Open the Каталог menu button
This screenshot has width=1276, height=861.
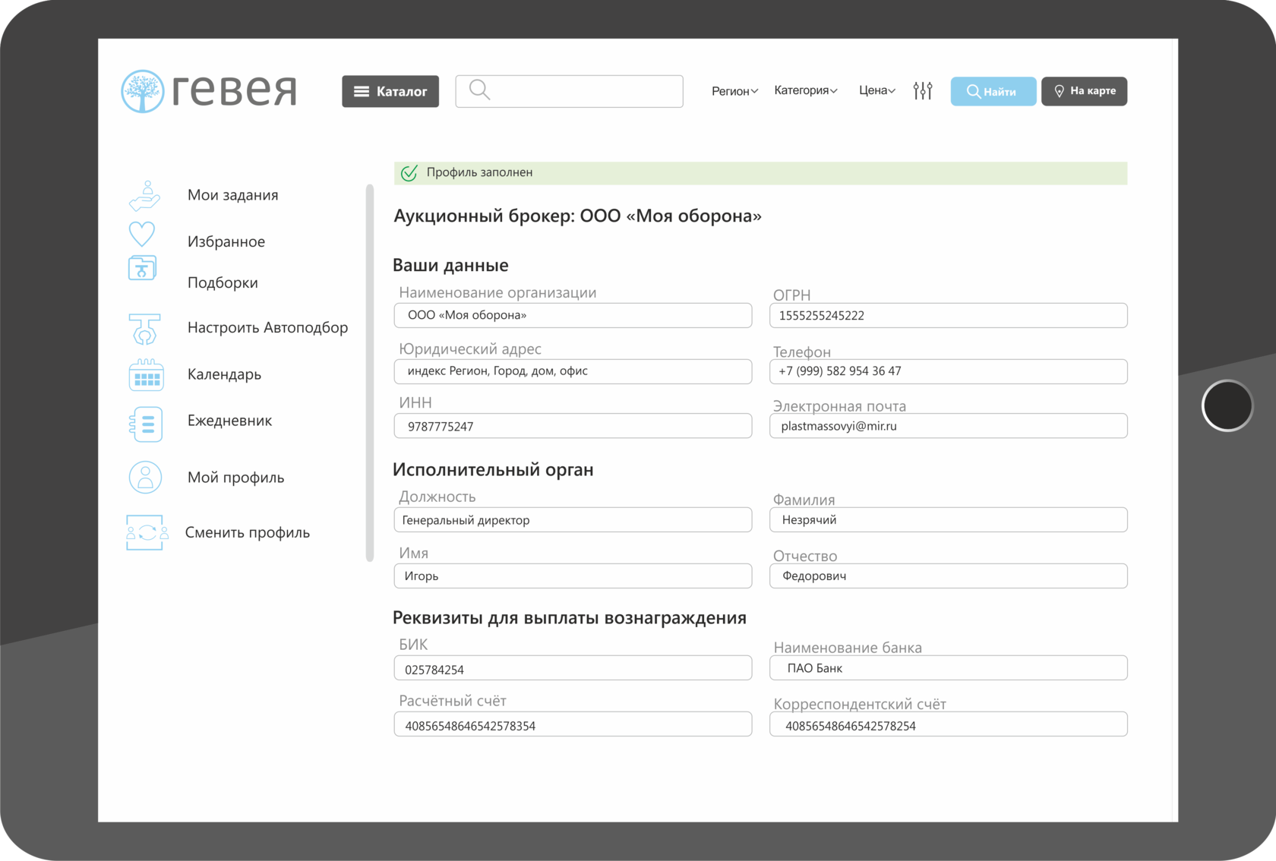[x=390, y=91]
